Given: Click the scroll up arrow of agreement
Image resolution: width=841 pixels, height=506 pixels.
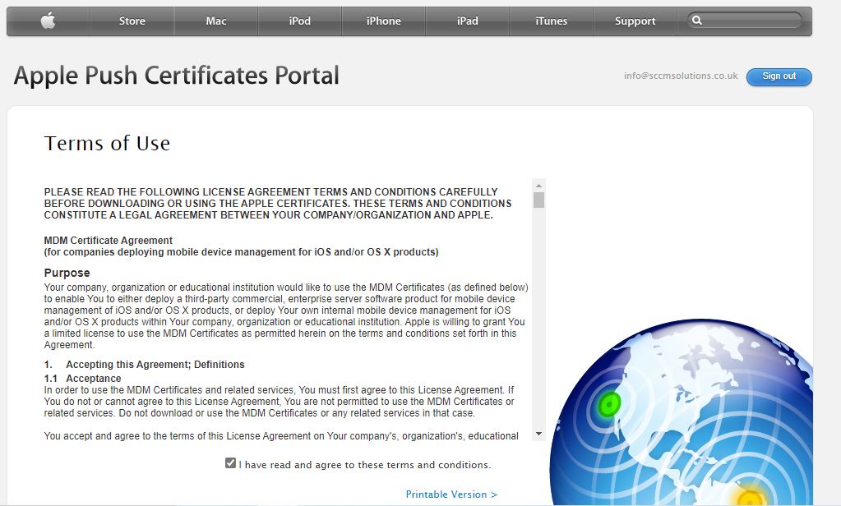Looking at the screenshot, I should point(538,185).
